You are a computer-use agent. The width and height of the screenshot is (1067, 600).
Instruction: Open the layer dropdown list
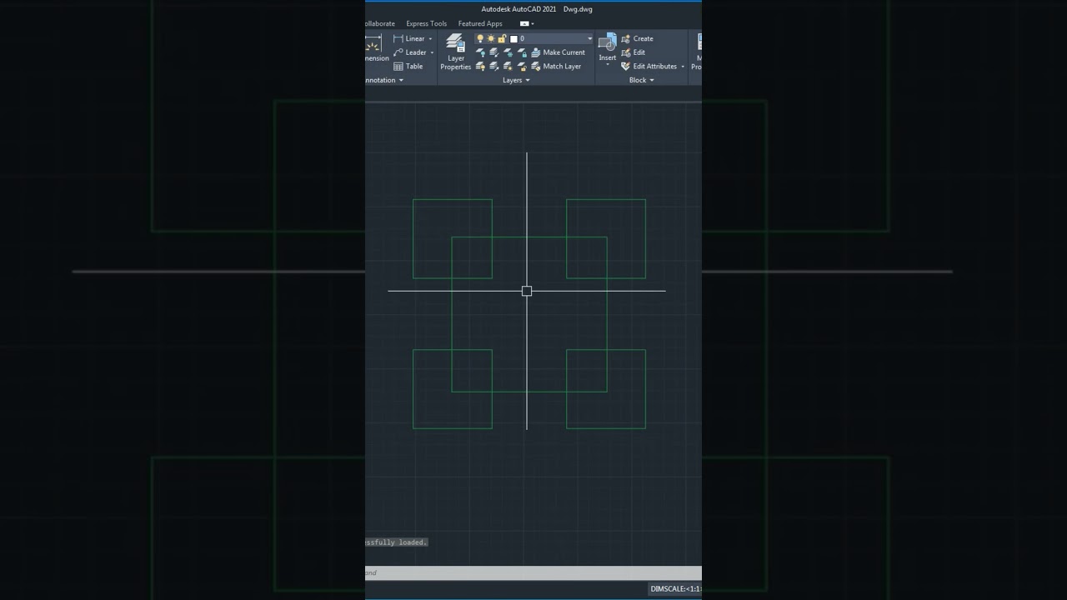(x=589, y=38)
